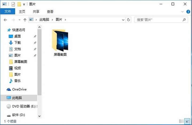Maximize the 图片 window
The image size is (192, 125).
tap(173, 4)
